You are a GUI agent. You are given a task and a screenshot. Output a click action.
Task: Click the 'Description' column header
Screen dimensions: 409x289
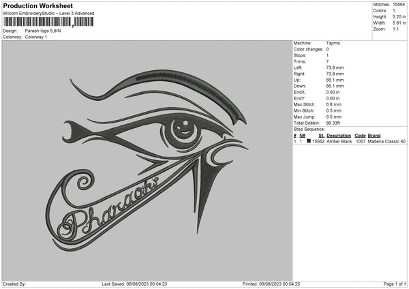tap(339, 136)
